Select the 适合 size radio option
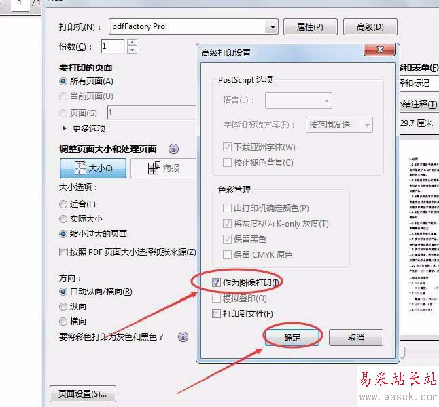The height and width of the screenshot is (407, 439). coord(63,204)
